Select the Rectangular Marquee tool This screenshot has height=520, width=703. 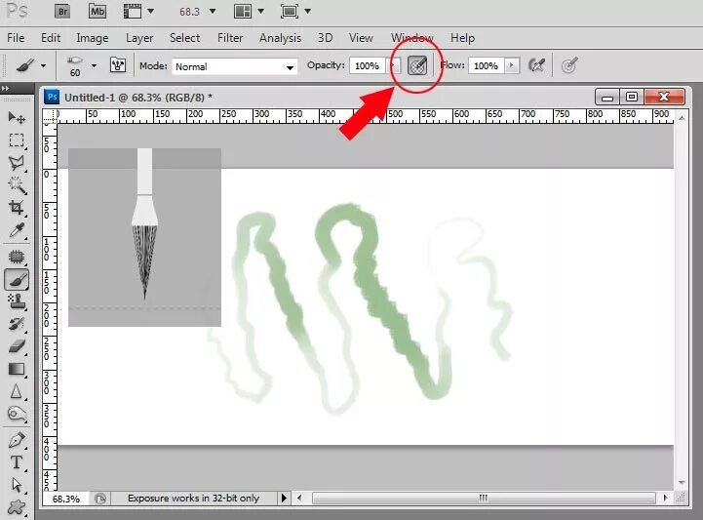(17, 140)
